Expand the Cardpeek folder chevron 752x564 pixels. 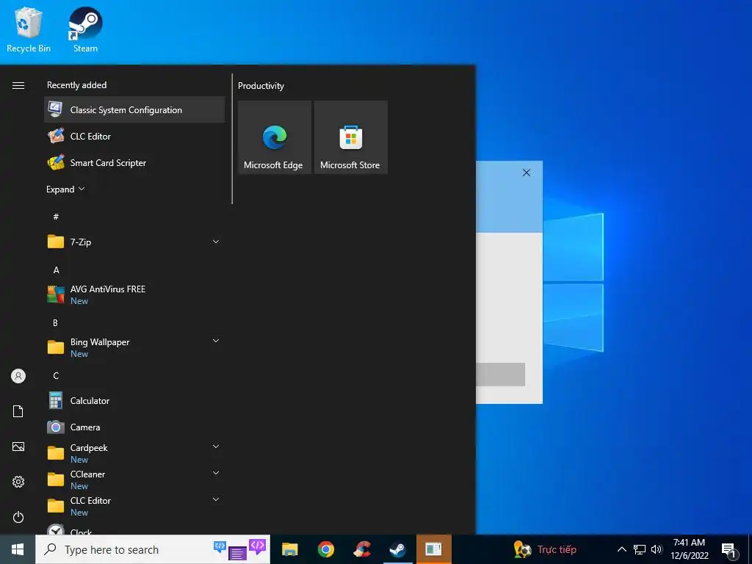pyautogui.click(x=216, y=446)
